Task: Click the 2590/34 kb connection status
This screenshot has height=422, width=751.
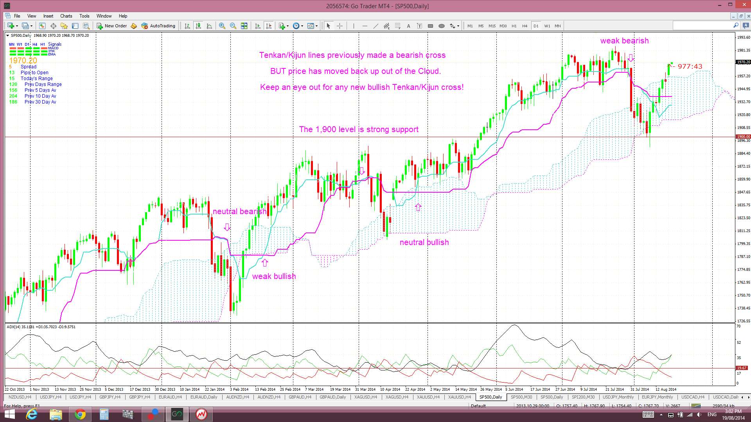Action: point(723,406)
